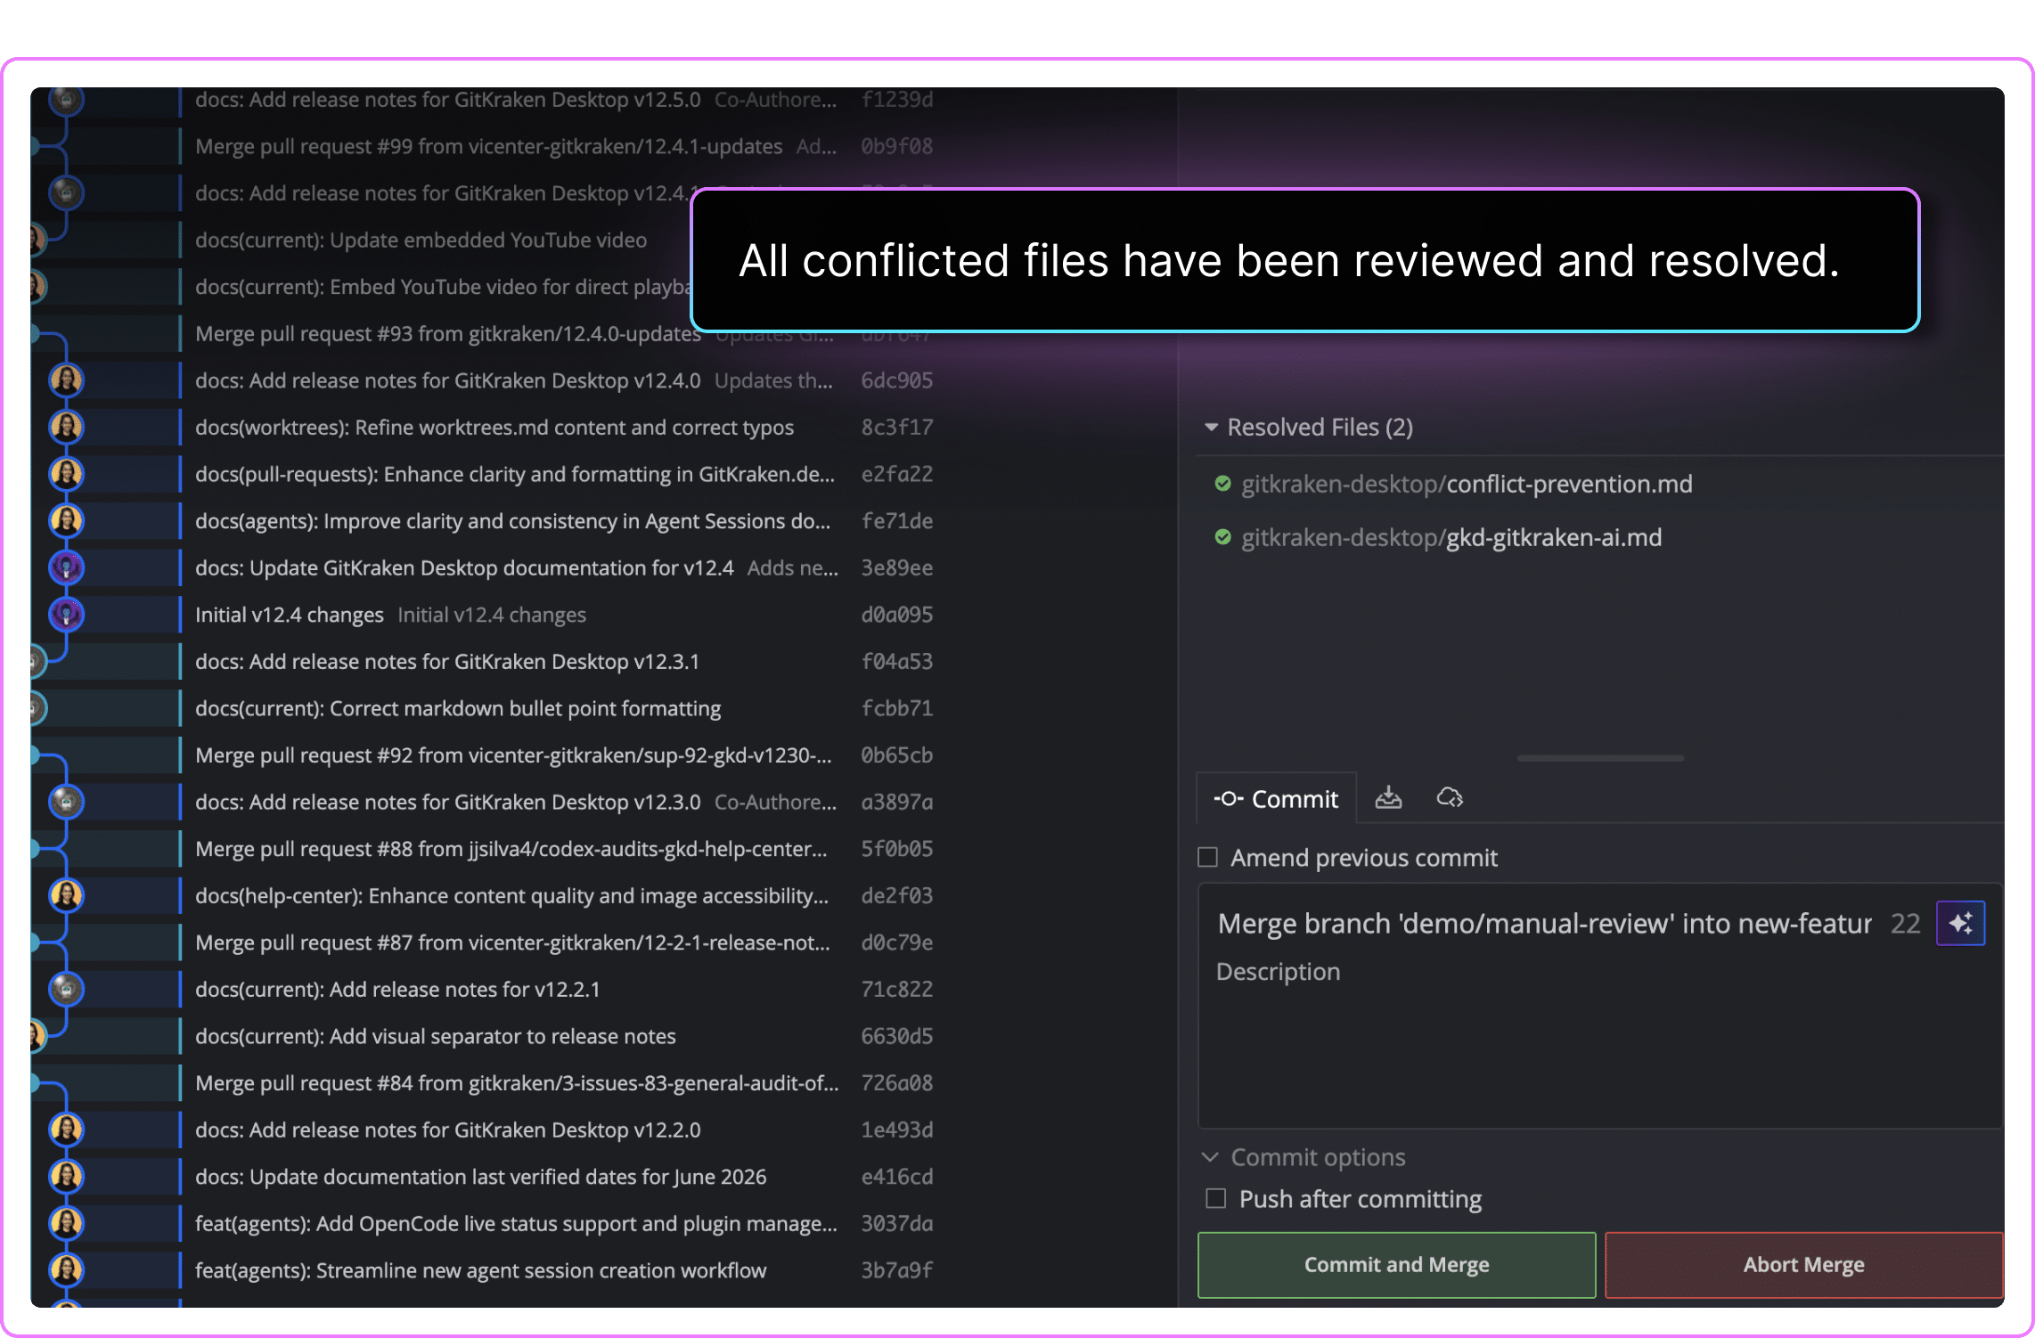Click avatar on commit de2f03 row
The image size is (2035, 1338).
[x=66, y=895]
